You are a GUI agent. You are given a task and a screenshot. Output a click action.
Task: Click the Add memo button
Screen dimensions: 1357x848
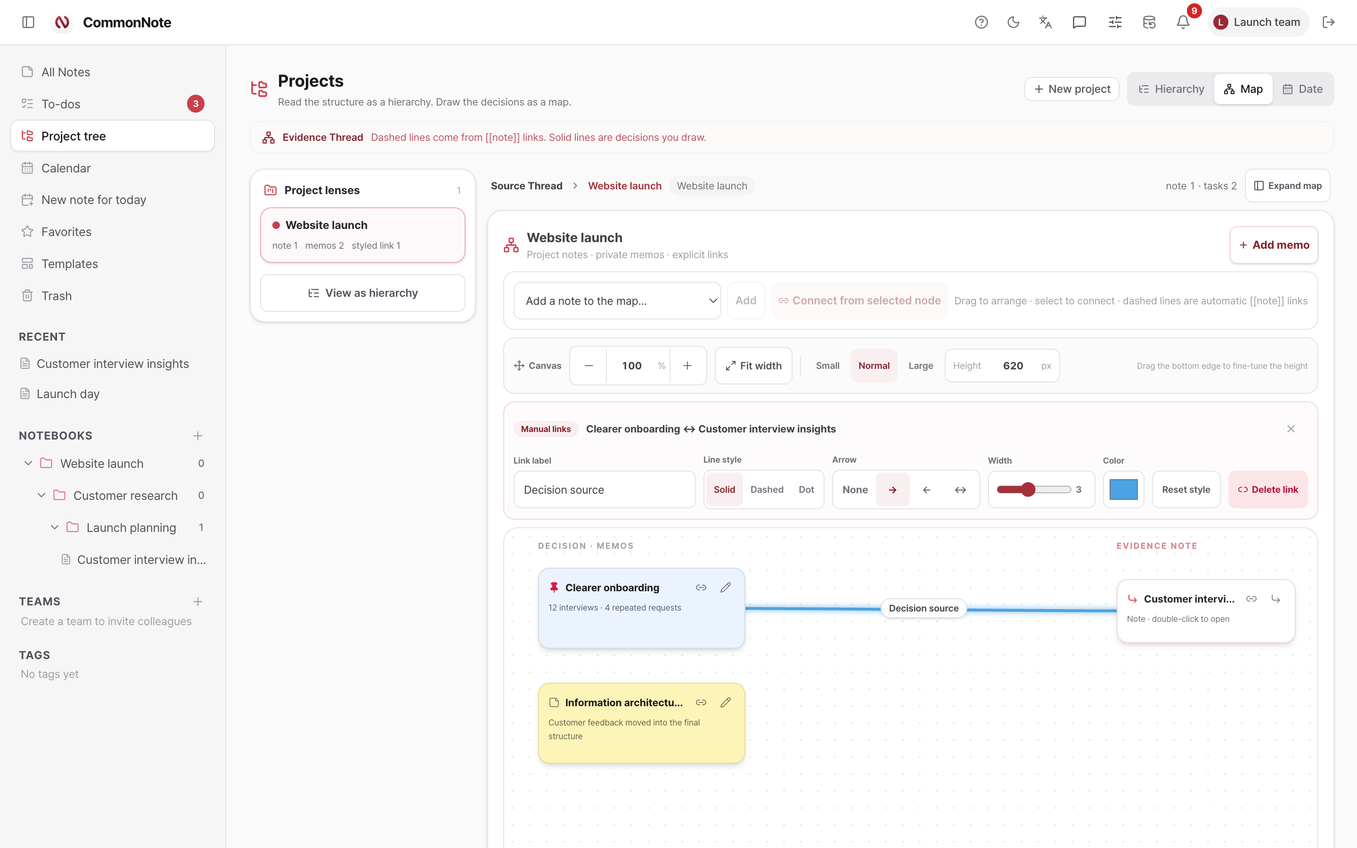1274,245
